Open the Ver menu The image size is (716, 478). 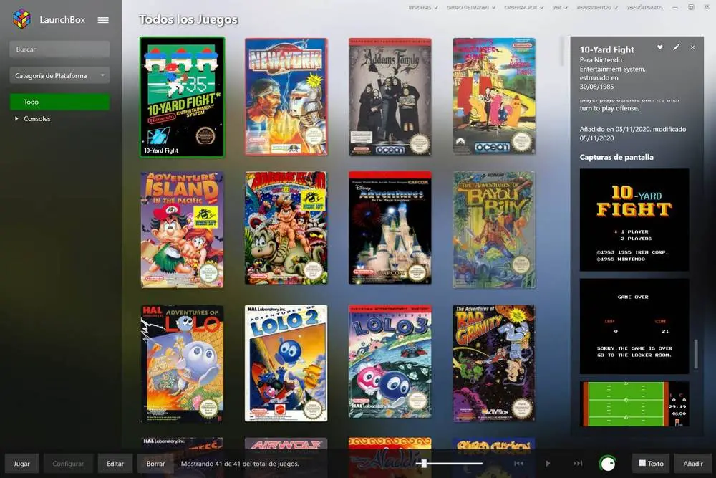click(560, 7)
